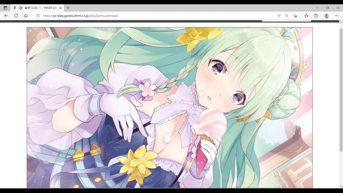Minimize the browser window
343x193 pixels.
coord(317,8)
